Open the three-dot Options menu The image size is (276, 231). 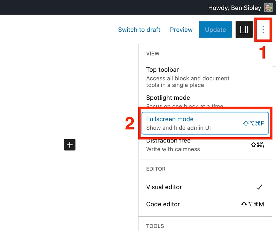click(263, 30)
